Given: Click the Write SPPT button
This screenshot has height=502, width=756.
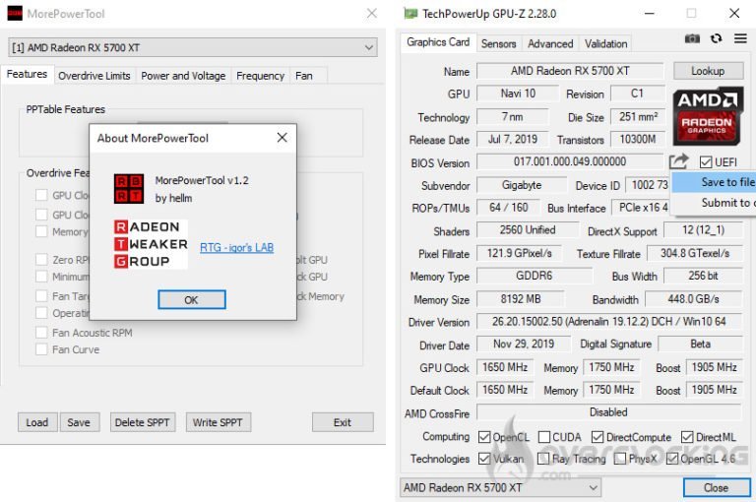Looking at the screenshot, I should tap(218, 422).
